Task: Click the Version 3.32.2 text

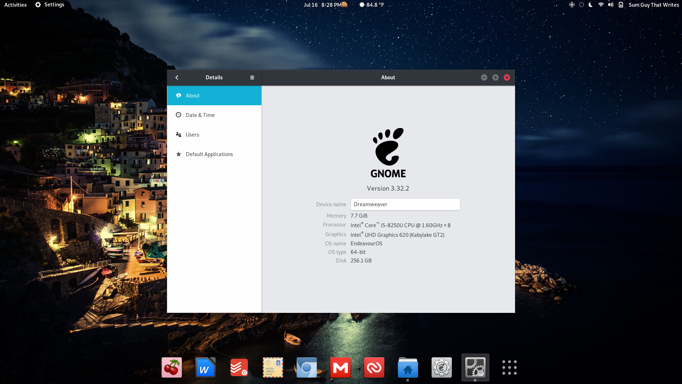Action: [x=388, y=188]
